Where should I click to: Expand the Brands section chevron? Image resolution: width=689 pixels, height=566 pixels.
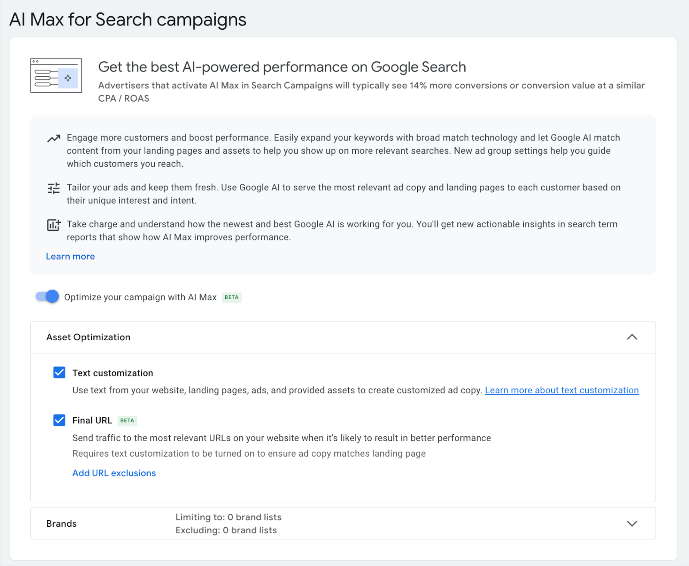(632, 523)
